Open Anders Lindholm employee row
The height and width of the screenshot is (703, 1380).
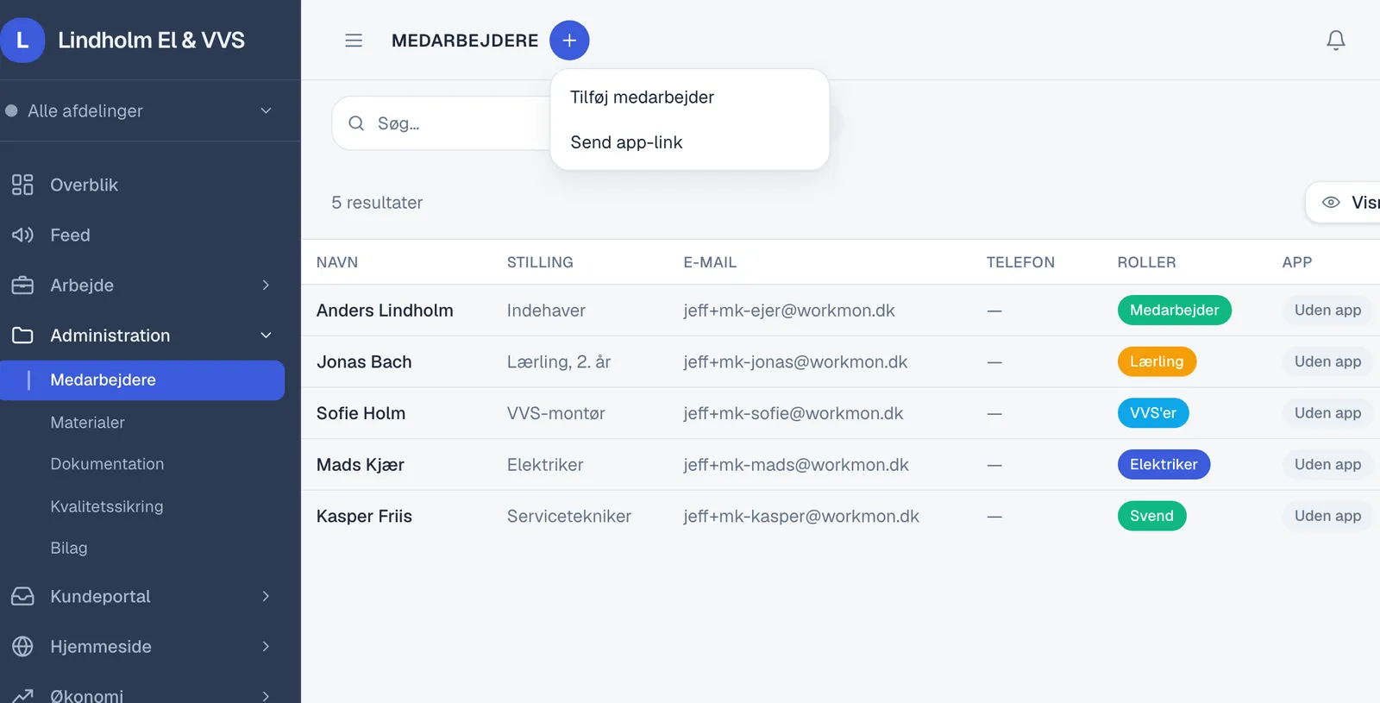[x=840, y=311]
